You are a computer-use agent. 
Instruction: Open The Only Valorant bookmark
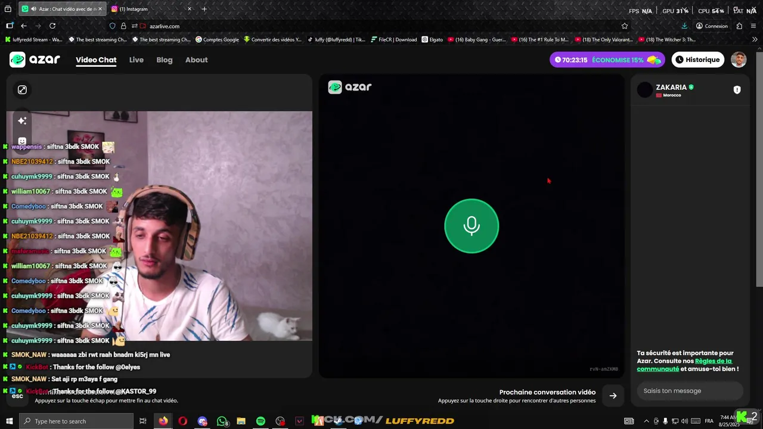coord(604,40)
